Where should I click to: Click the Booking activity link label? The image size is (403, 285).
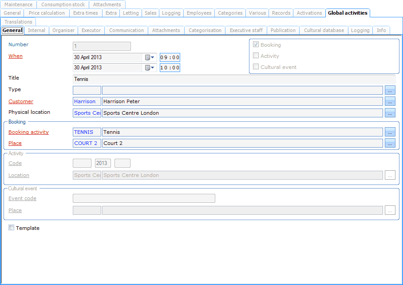tap(28, 132)
